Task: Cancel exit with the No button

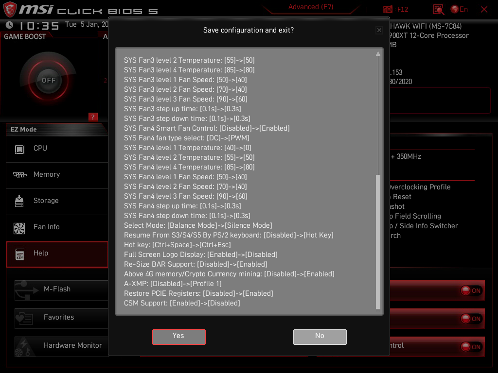Action: click(x=320, y=337)
